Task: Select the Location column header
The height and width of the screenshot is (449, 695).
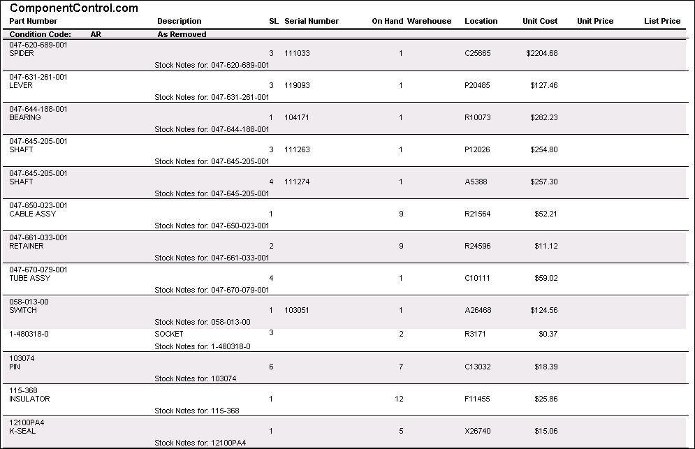Action: pyautogui.click(x=481, y=21)
